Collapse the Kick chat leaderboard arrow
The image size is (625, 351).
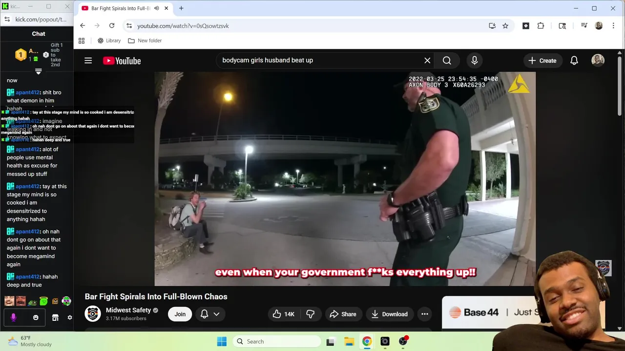click(x=39, y=71)
